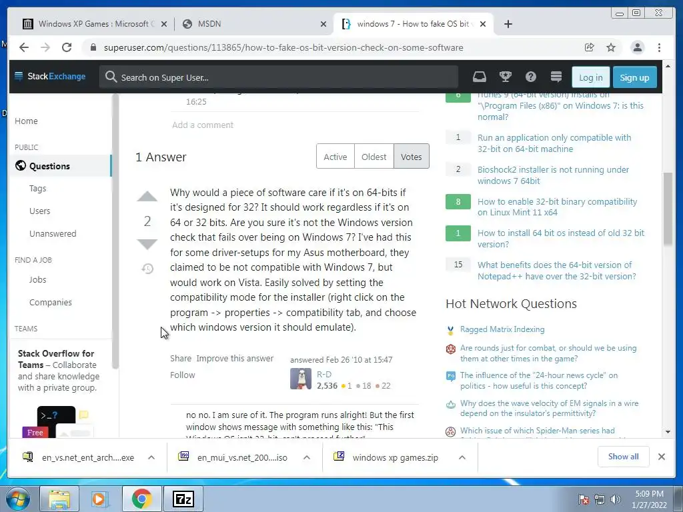Open achievements trophy icon
This screenshot has height=512, width=683.
tap(506, 77)
